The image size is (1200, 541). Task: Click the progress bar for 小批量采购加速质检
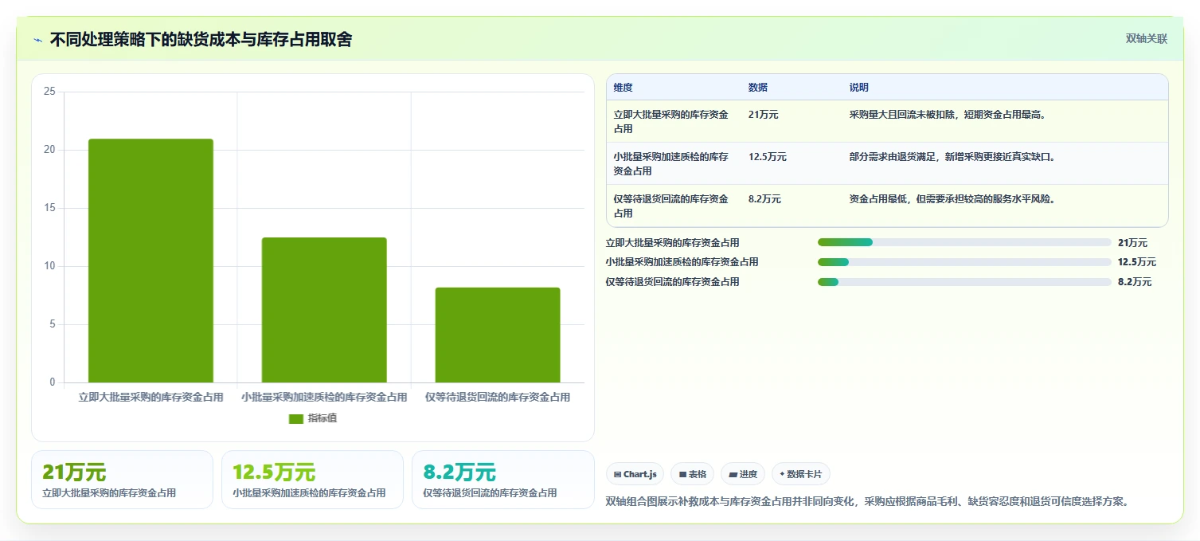964,262
